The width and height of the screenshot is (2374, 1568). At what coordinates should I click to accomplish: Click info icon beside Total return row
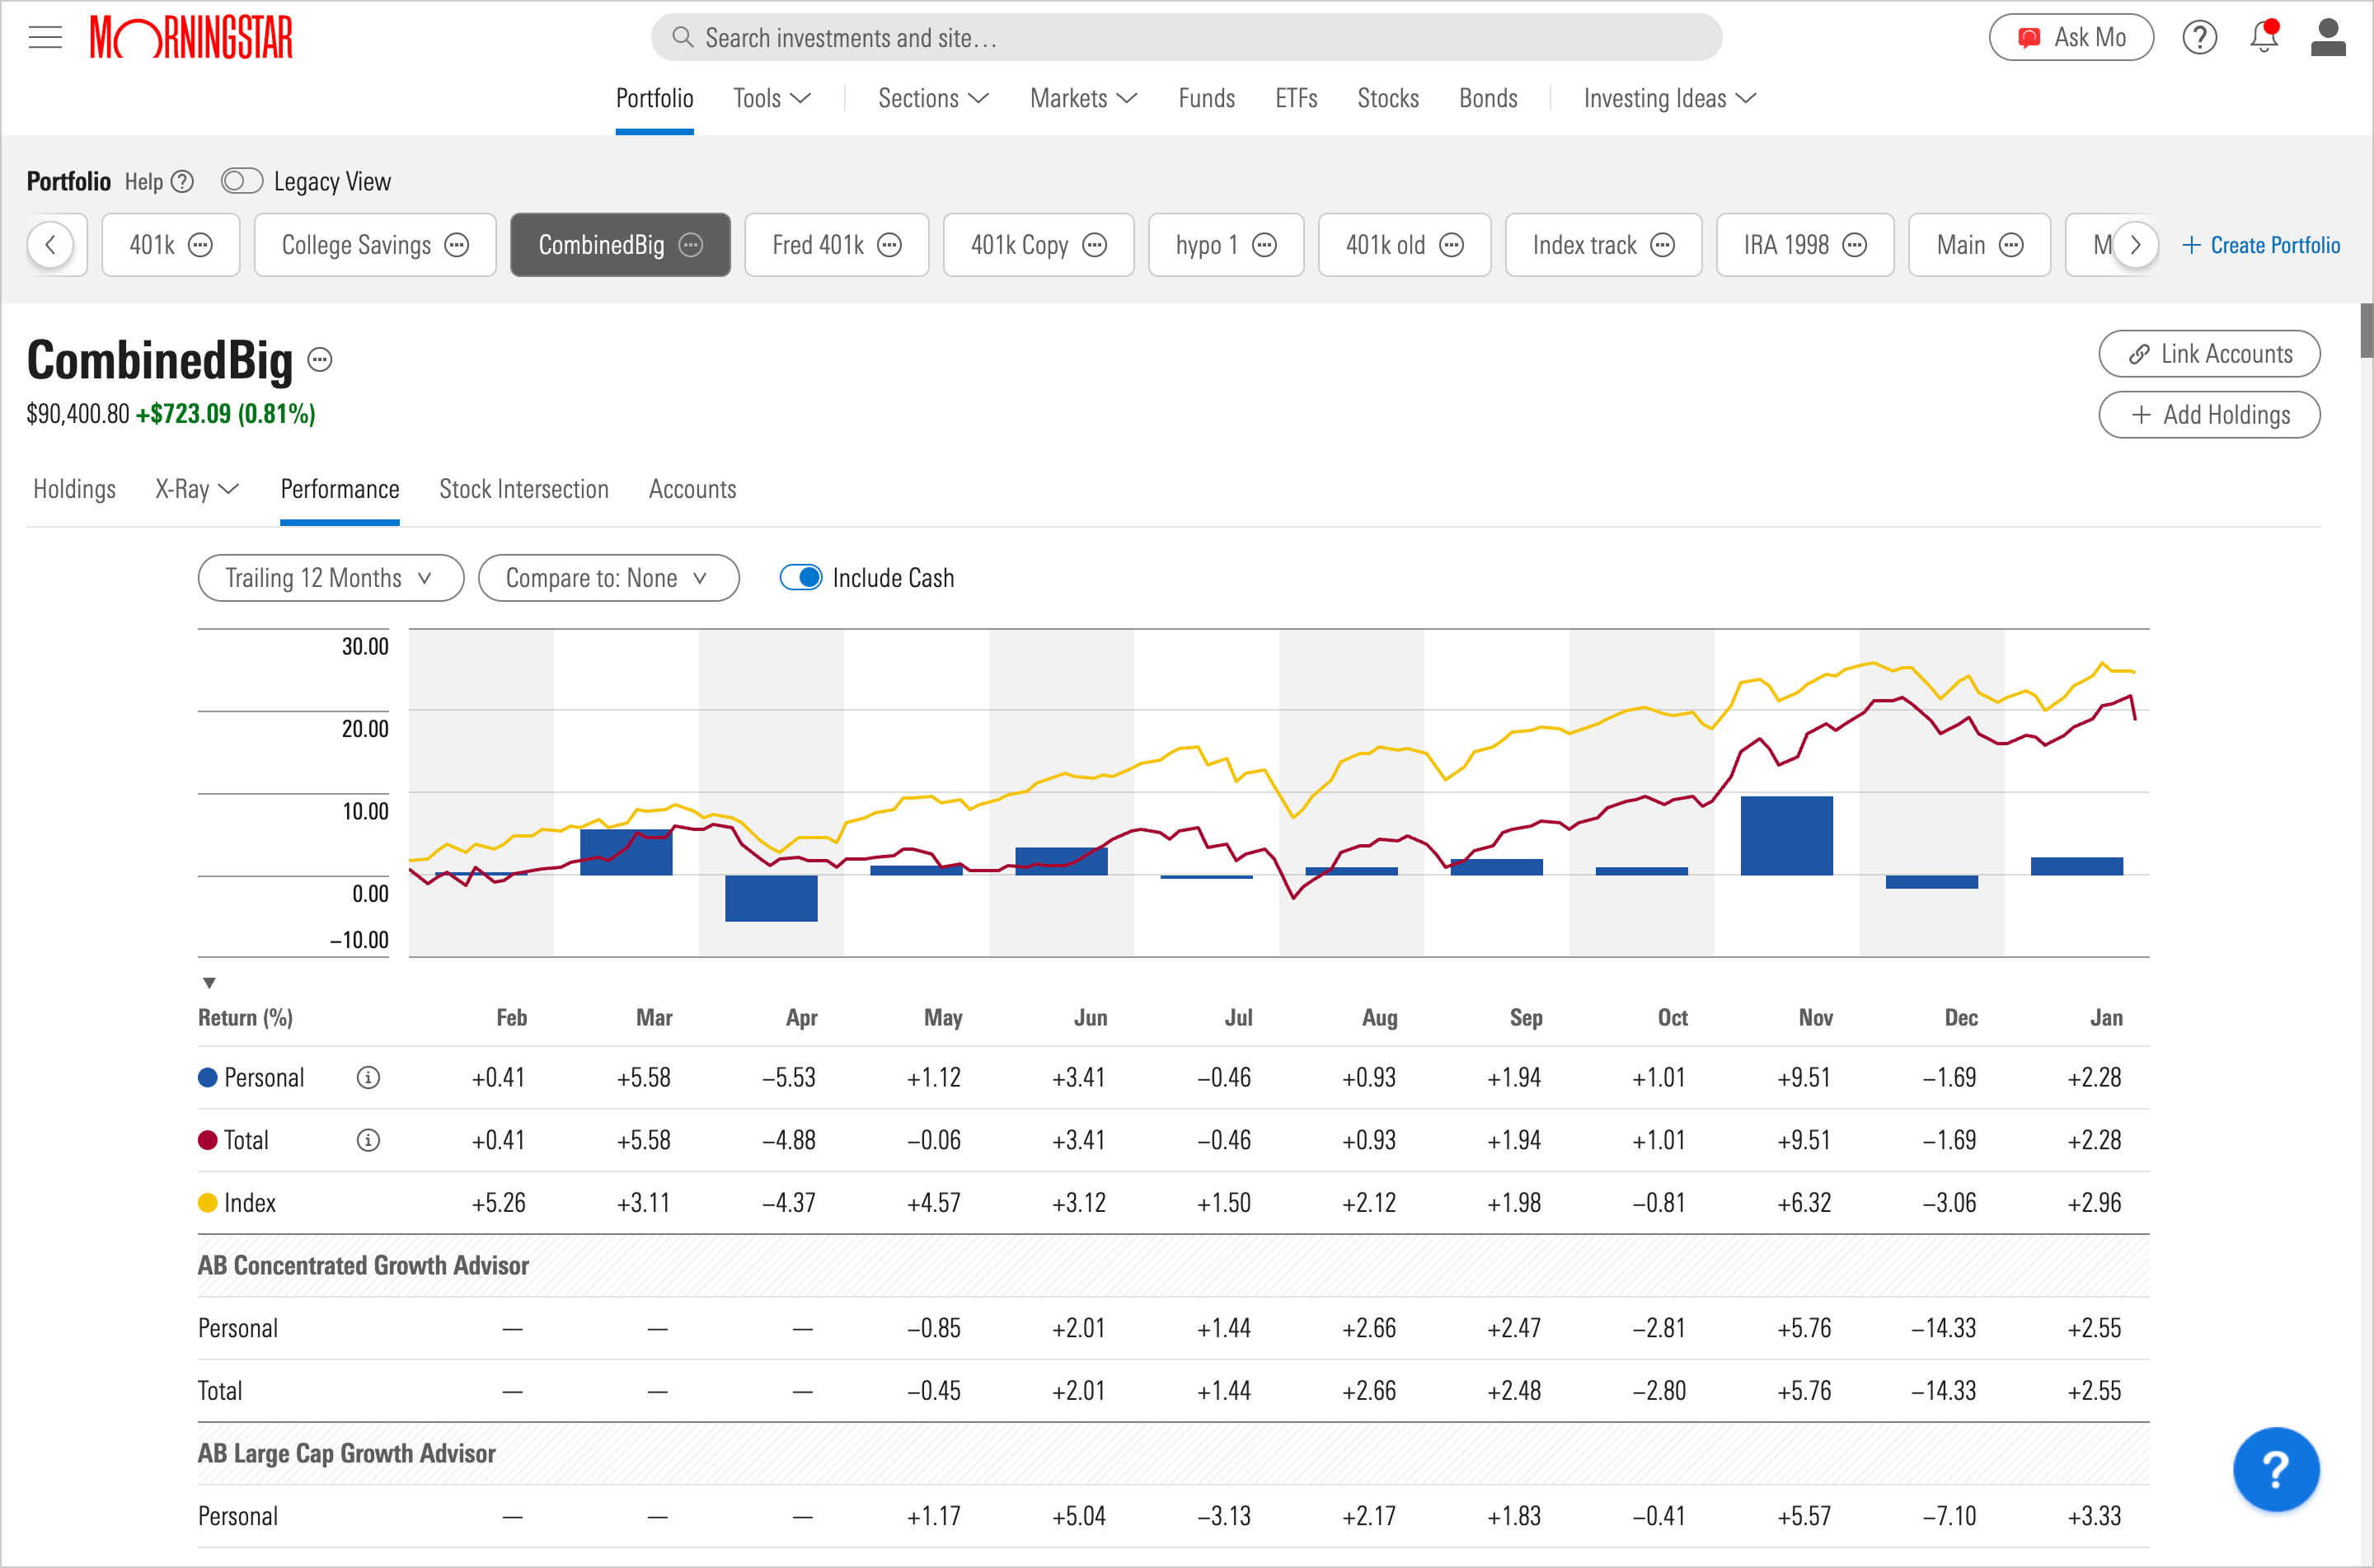pyautogui.click(x=368, y=1140)
